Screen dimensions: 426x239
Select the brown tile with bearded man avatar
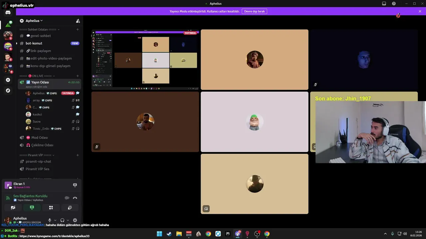145,122
